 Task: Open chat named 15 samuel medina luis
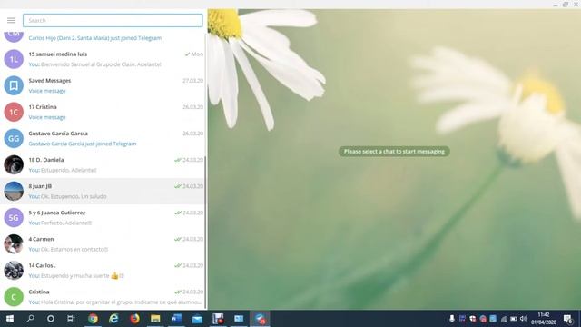(58, 54)
